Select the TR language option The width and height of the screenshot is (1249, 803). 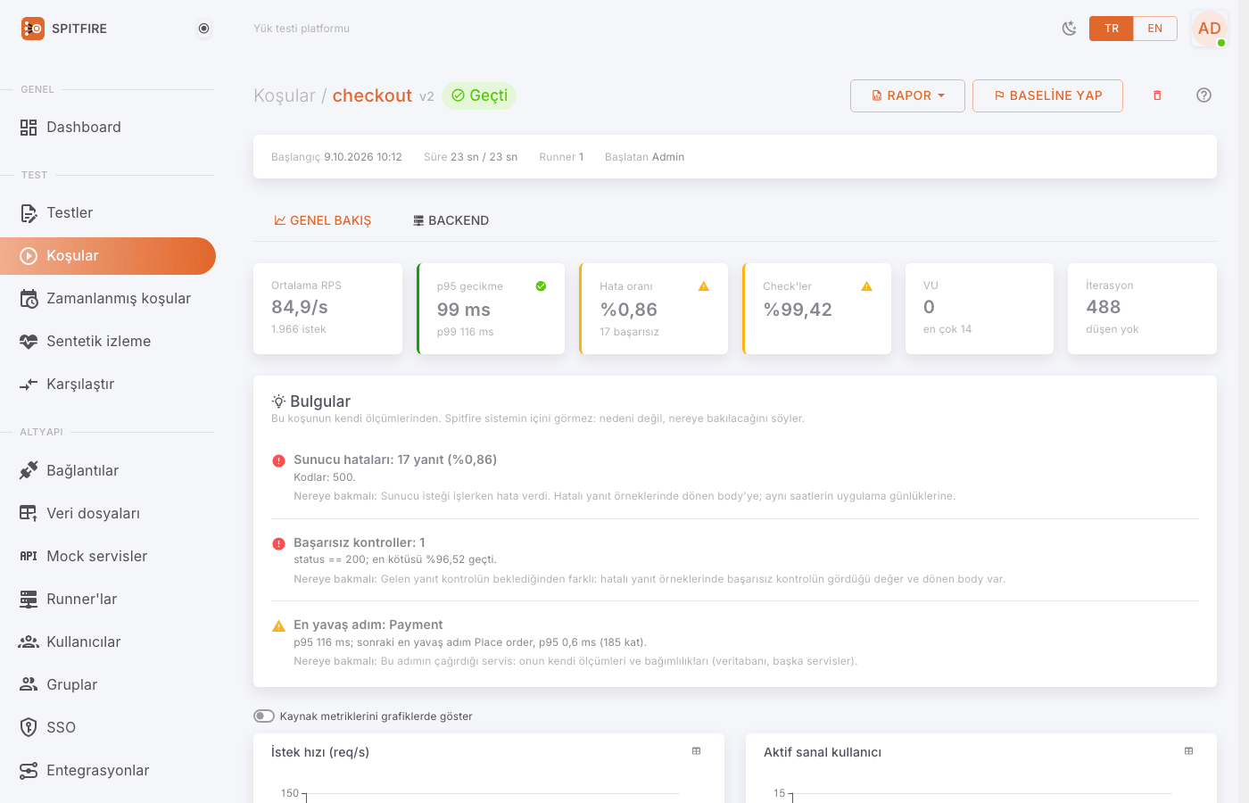click(1112, 29)
